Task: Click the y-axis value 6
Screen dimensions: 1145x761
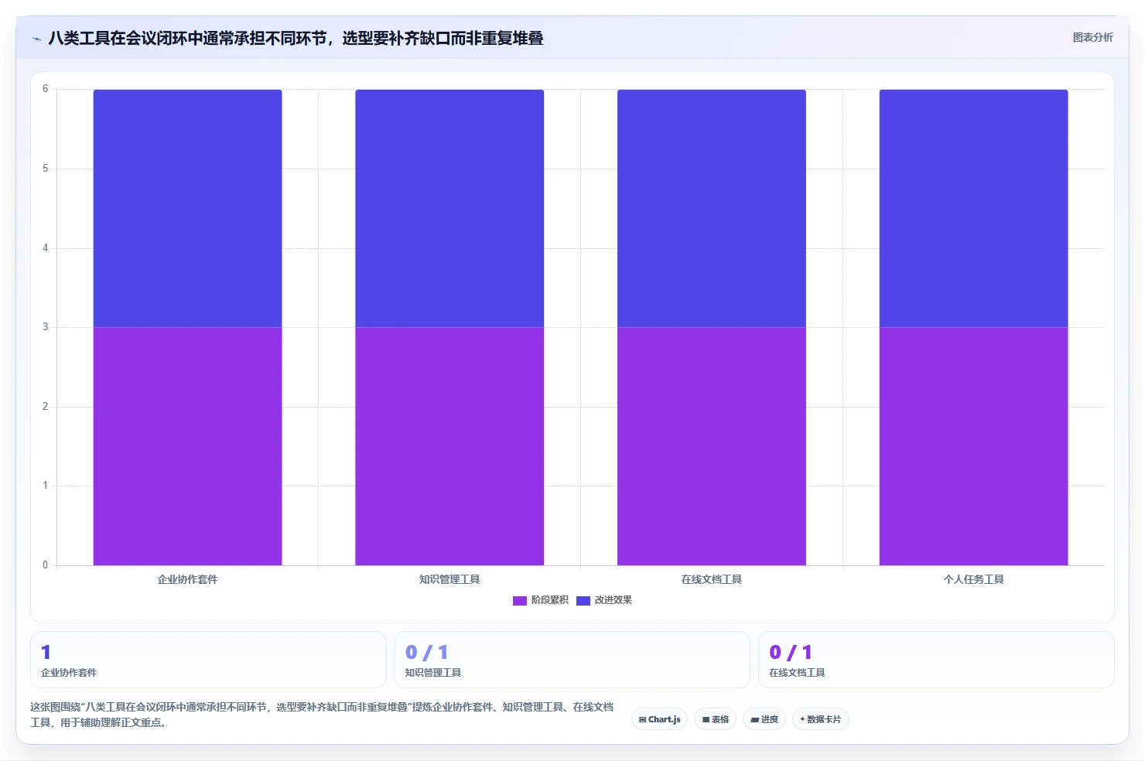Action: pos(45,89)
